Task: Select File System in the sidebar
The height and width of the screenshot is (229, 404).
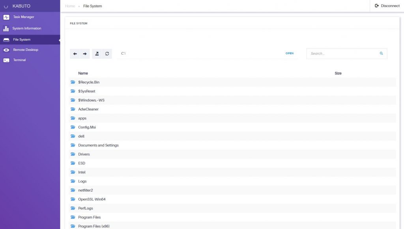Action: (22, 40)
